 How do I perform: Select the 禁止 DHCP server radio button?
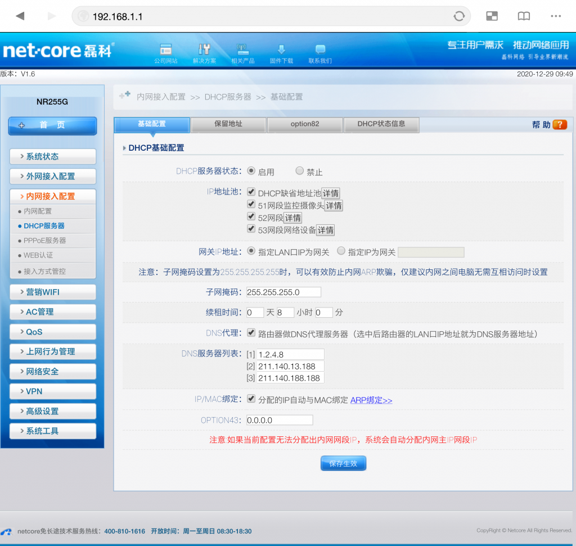tap(299, 171)
